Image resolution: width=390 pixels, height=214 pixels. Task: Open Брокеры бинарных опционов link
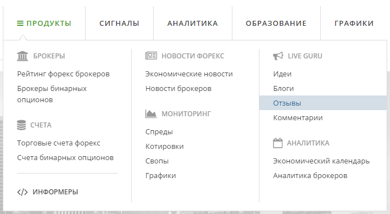[x=52, y=94]
